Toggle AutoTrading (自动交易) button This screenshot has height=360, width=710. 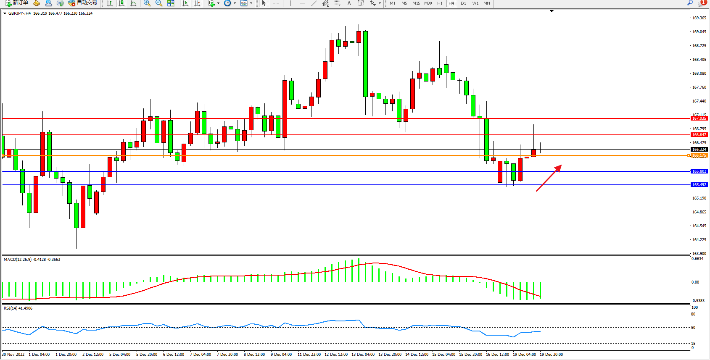coord(83,3)
